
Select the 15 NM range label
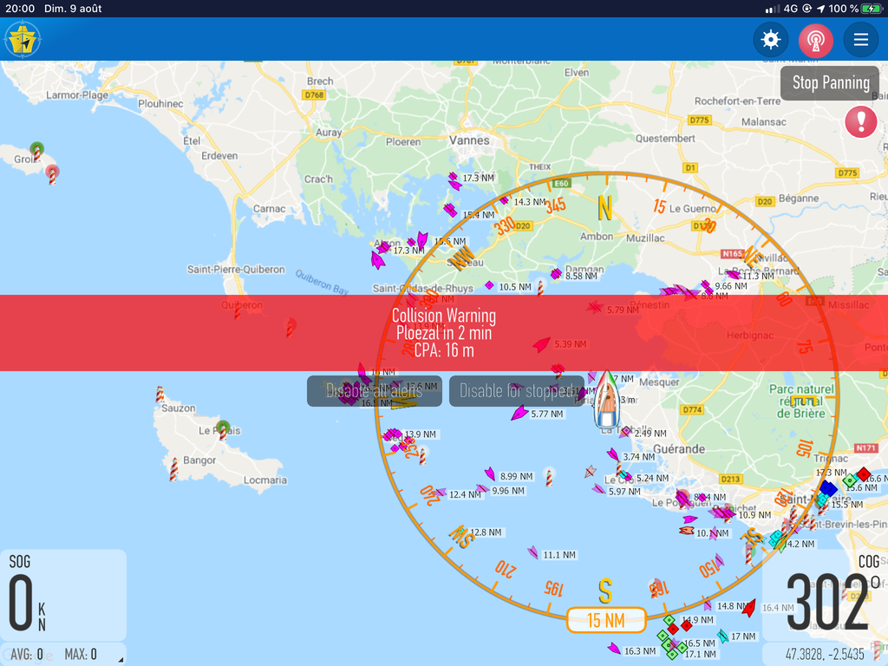tap(606, 620)
